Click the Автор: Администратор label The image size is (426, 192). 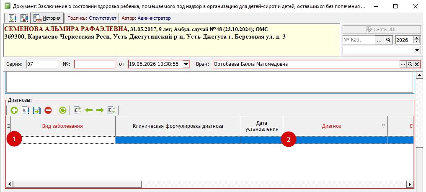coord(146,18)
